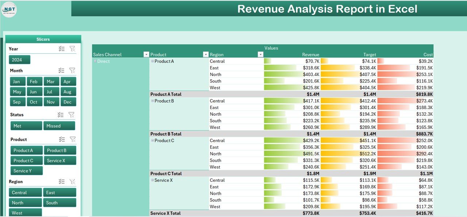Image resolution: width=467 pixels, height=217 pixels.
Task: Filter by Apr month
Action: tap(68, 81)
